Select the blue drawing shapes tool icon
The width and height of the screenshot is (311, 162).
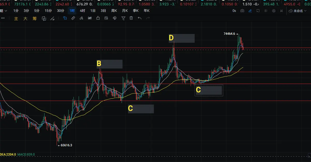[x=65, y=18]
